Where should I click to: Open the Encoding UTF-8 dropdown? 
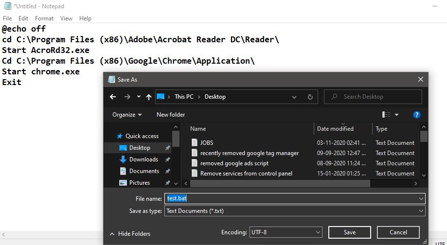(x=286, y=232)
